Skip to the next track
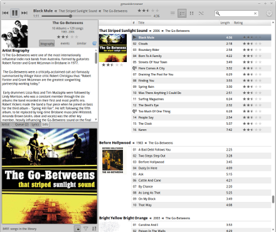Screen dimensions: 276x232 click(24, 13)
